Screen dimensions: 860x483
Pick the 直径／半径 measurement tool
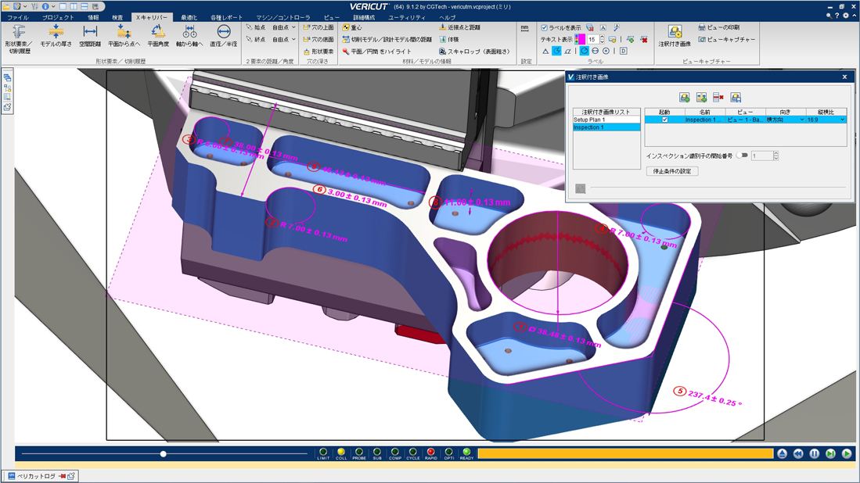pos(223,36)
